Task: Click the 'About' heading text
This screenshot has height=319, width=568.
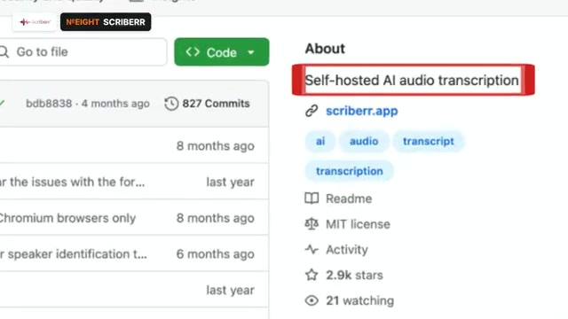Action: pyautogui.click(x=325, y=49)
